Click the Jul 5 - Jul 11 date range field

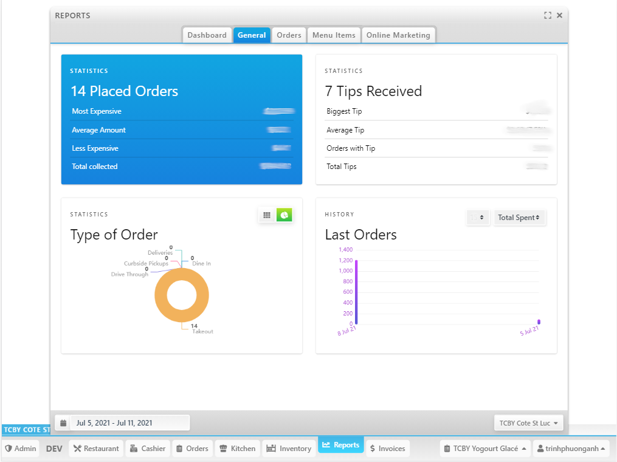coord(129,423)
